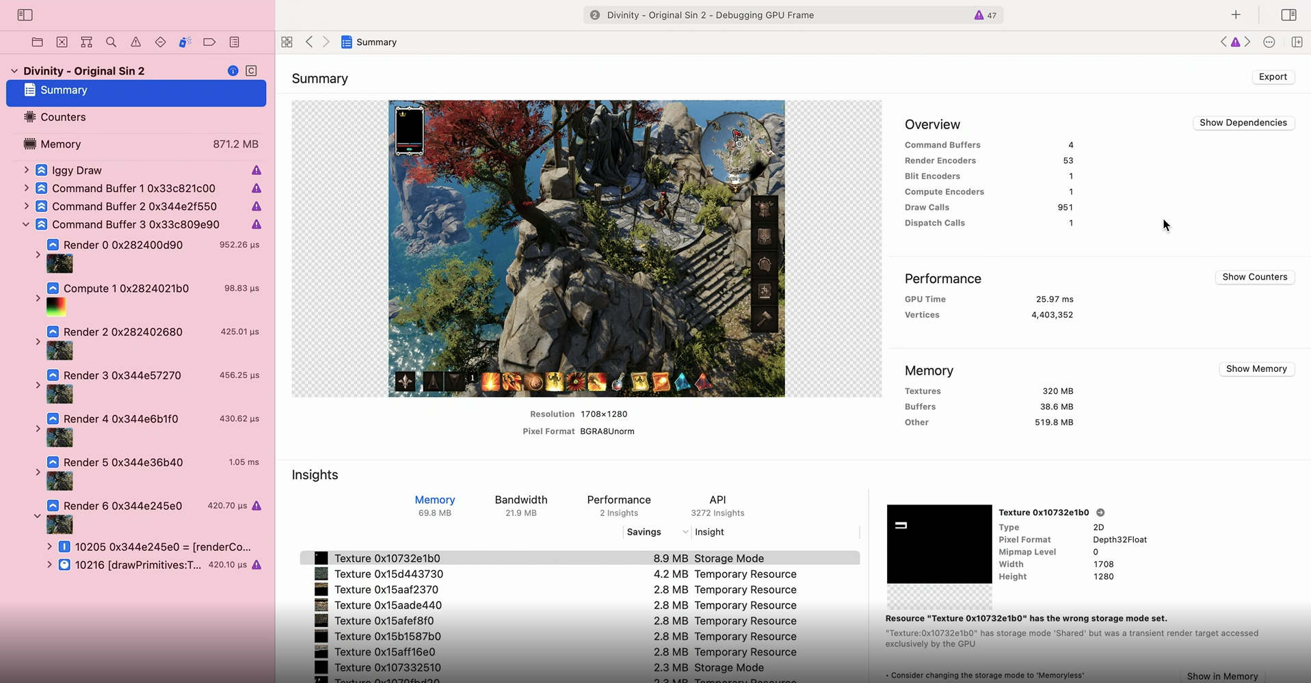
Task: Open the Find navigator magnifier icon
Action: (111, 42)
